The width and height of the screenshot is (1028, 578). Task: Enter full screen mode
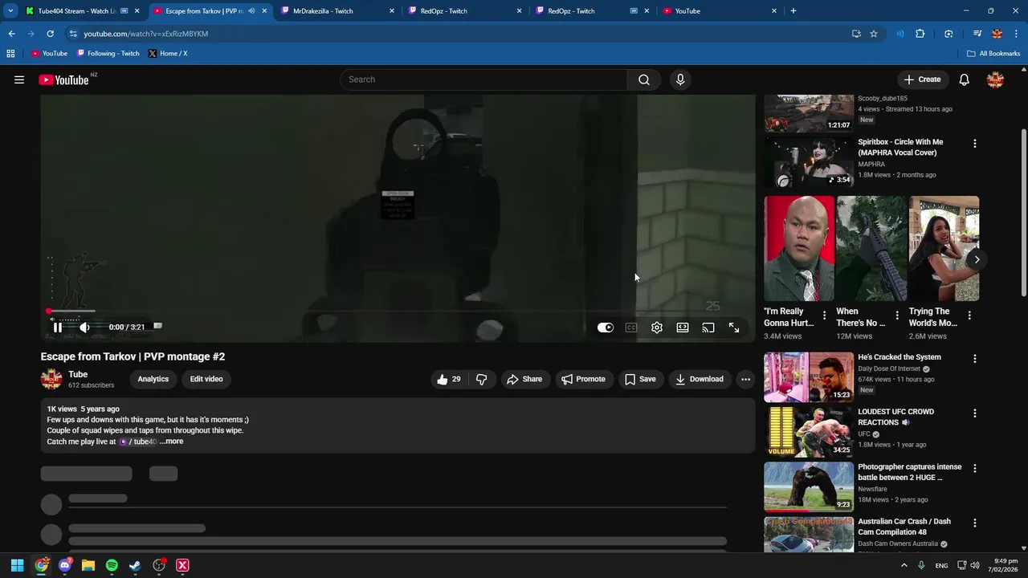[x=734, y=328]
